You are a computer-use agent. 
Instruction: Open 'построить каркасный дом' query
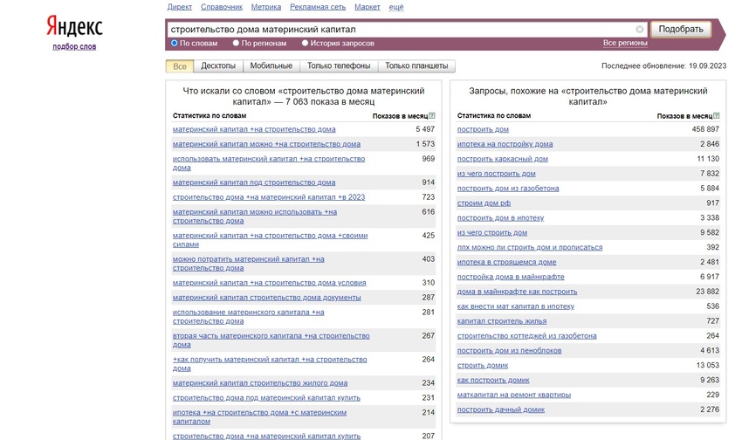click(503, 159)
